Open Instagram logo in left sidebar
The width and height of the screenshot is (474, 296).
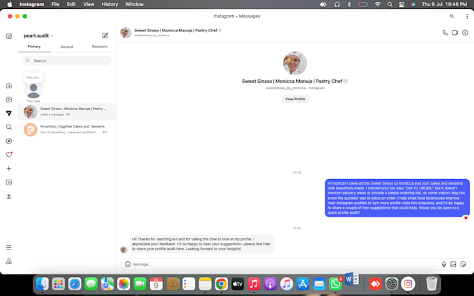click(x=9, y=36)
